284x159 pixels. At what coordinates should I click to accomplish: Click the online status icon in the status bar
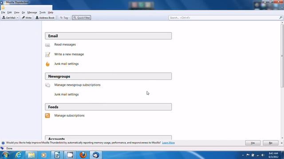coord(2,148)
